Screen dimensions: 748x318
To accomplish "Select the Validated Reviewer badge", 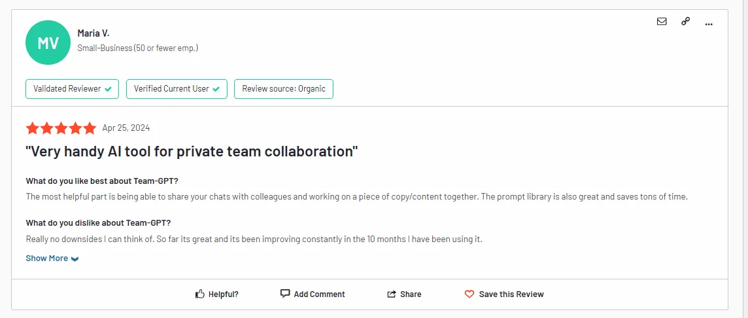I will (x=72, y=89).
